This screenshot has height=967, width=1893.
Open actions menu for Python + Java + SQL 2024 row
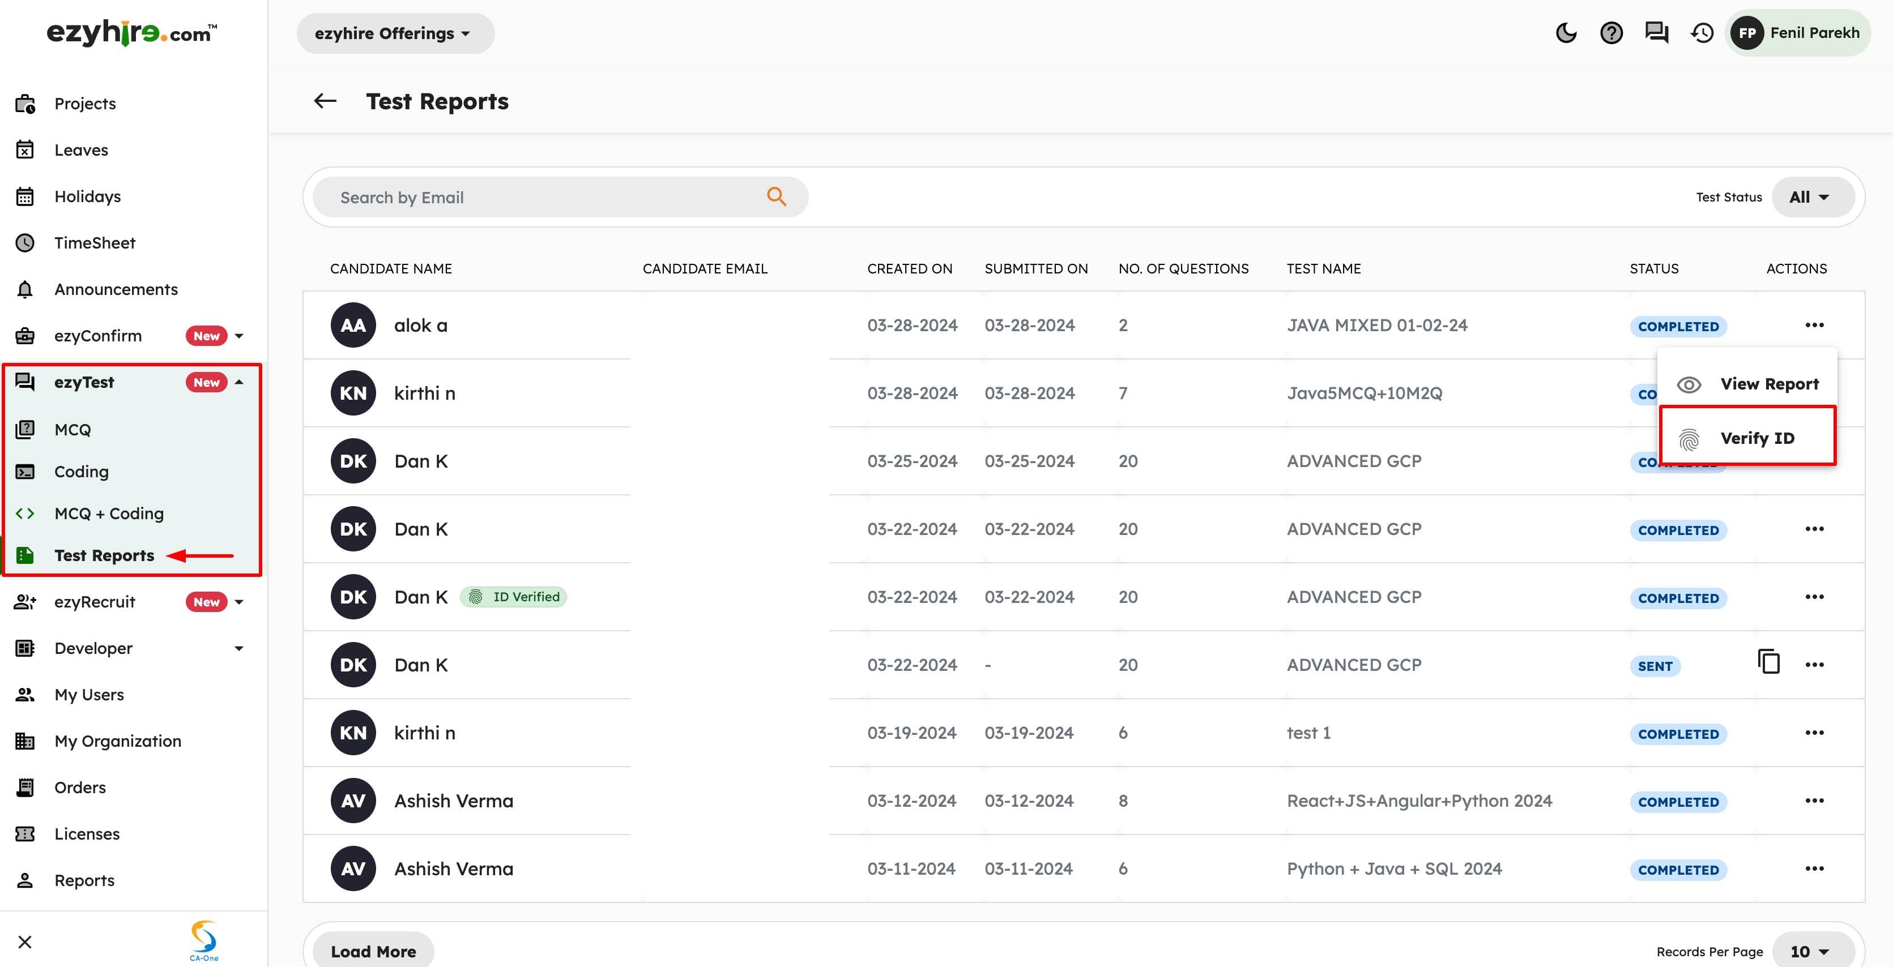(x=1814, y=868)
